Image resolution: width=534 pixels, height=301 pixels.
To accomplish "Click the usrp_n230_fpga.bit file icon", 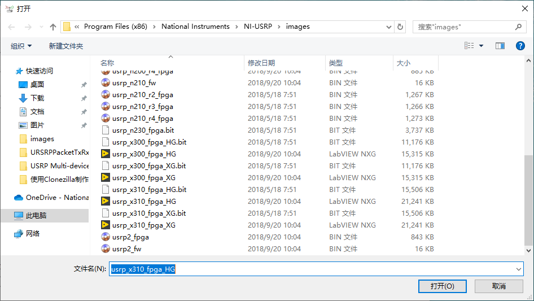I will [105, 130].
